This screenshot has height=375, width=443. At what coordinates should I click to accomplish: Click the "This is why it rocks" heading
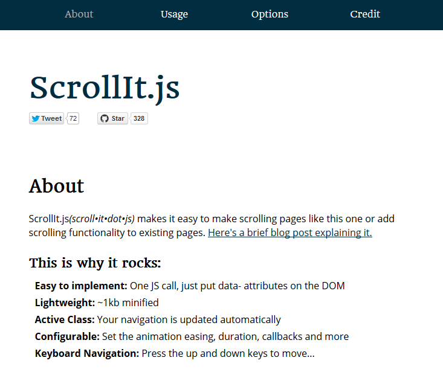coord(95,263)
